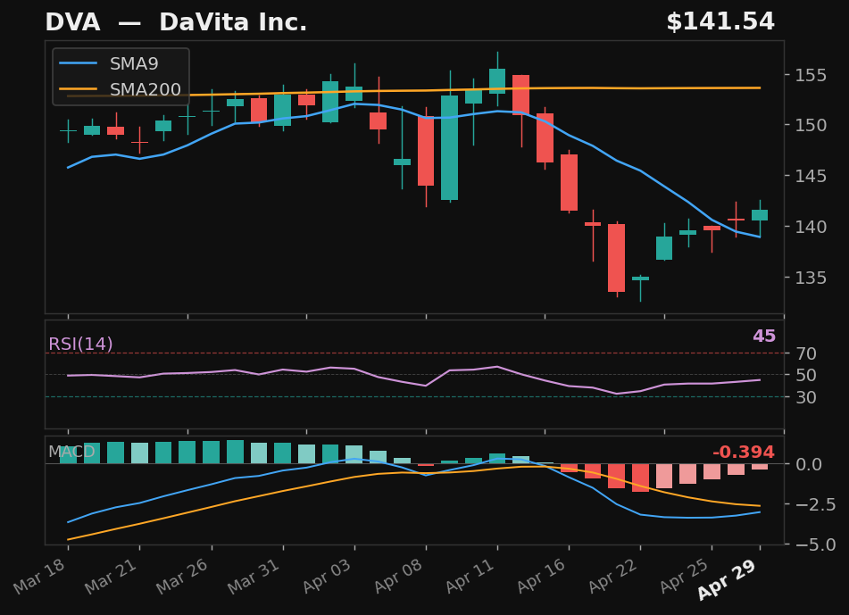849x615 pixels.
Task: Click the current RSI value "45"
Action: pyautogui.click(x=764, y=337)
